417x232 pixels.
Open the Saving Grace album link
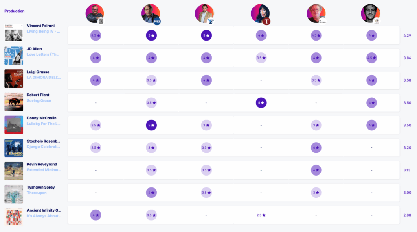[x=39, y=100]
